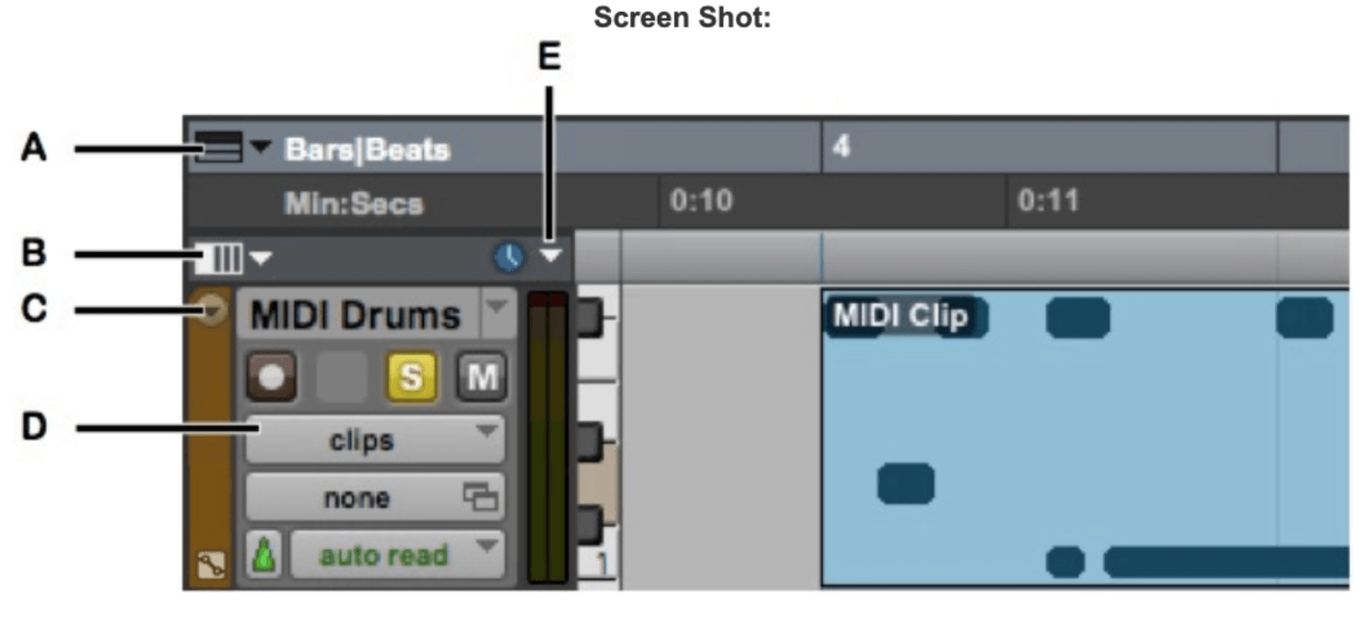Image resolution: width=1369 pixels, height=619 pixels.
Task: Open the auto read automation mode menu
Action: 397,555
